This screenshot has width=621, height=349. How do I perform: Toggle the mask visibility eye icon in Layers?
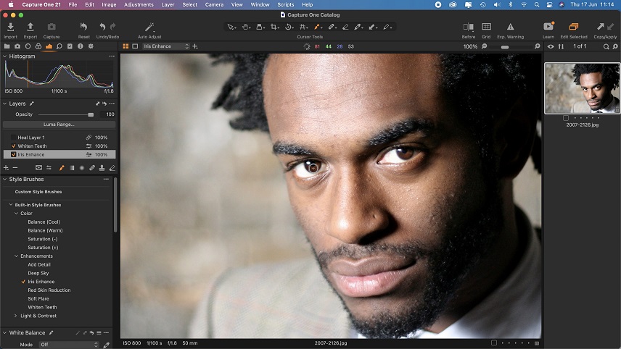38,168
